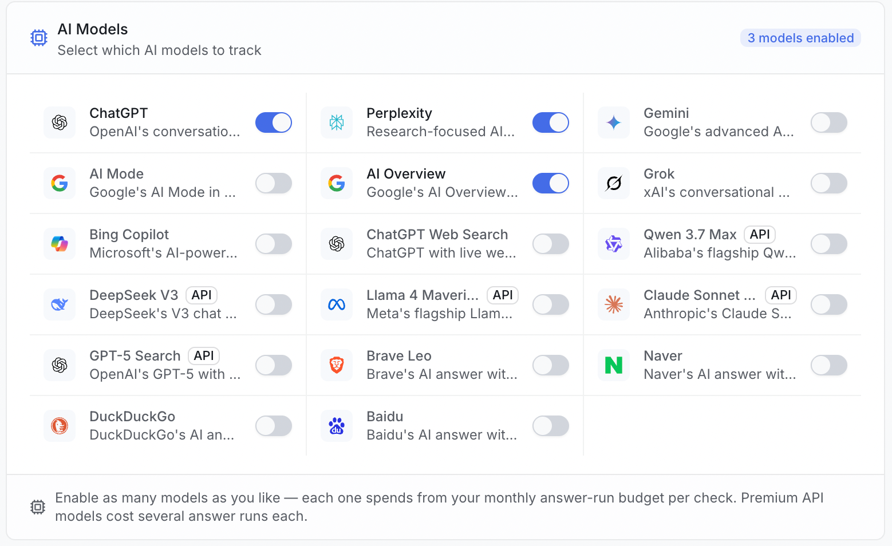The height and width of the screenshot is (546, 892).
Task: Click the Brave Leo lion icon
Action: click(337, 365)
